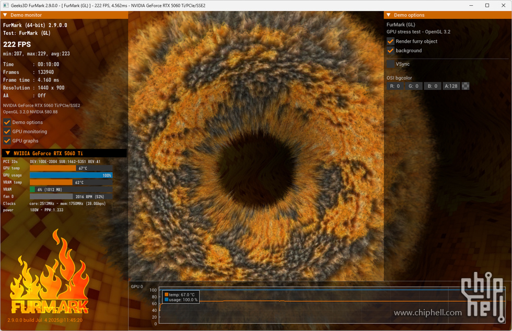Edit the B: 0 color field
Viewport: 512px width, 331px height.
coord(433,86)
